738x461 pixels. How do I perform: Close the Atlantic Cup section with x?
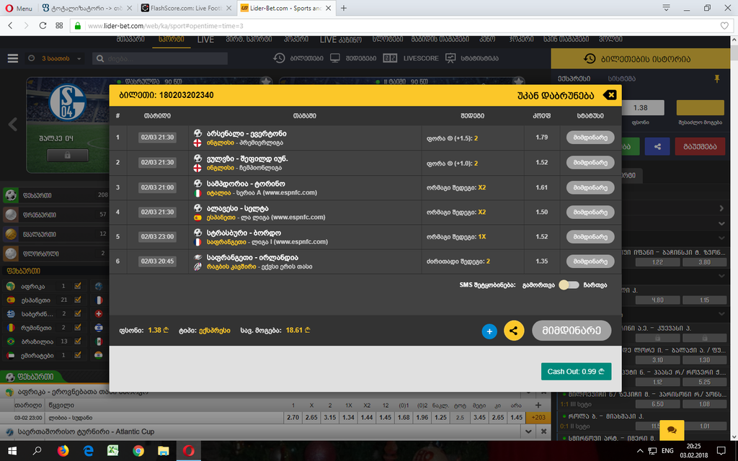pos(543,431)
